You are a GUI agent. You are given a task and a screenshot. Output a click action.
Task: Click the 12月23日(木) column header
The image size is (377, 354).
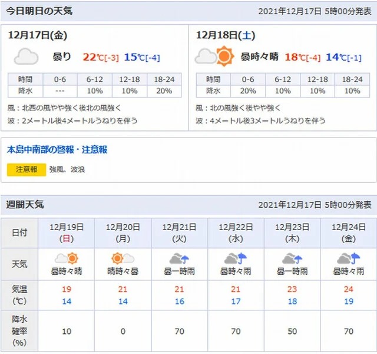click(x=292, y=233)
